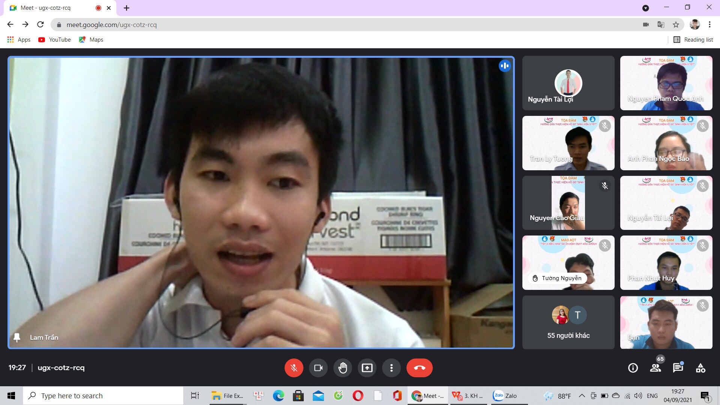Select Nguyen Cao Giau video tile
The height and width of the screenshot is (405, 720).
568,203
